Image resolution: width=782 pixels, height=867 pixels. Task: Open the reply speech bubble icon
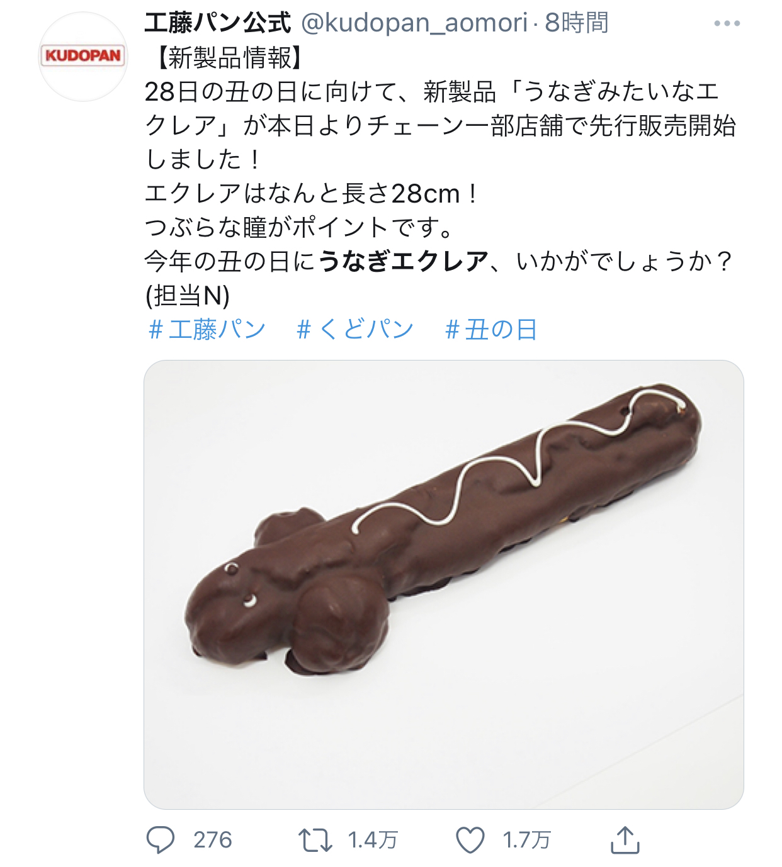click(x=160, y=840)
